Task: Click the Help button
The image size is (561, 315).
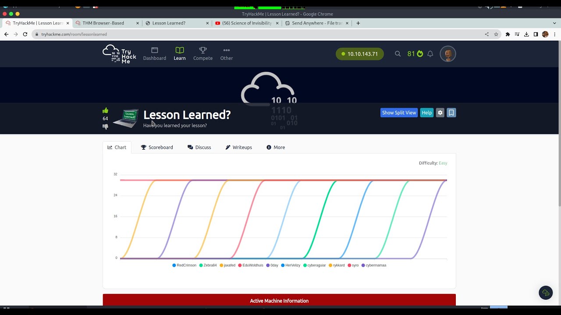Action: pyautogui.click(x=426, y=112)
